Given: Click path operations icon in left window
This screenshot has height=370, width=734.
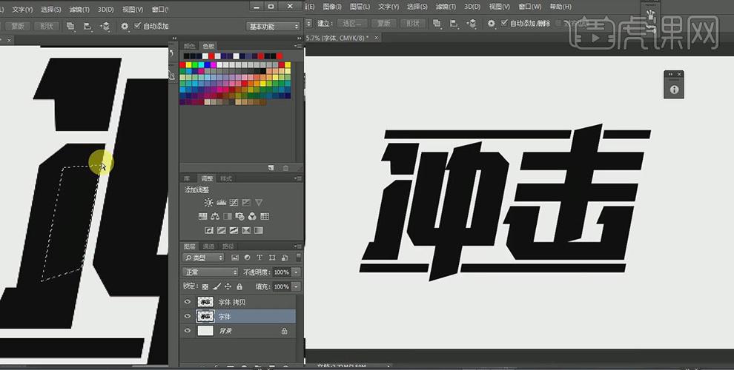Looking at the screenshot, I should [x=70, y=26].
